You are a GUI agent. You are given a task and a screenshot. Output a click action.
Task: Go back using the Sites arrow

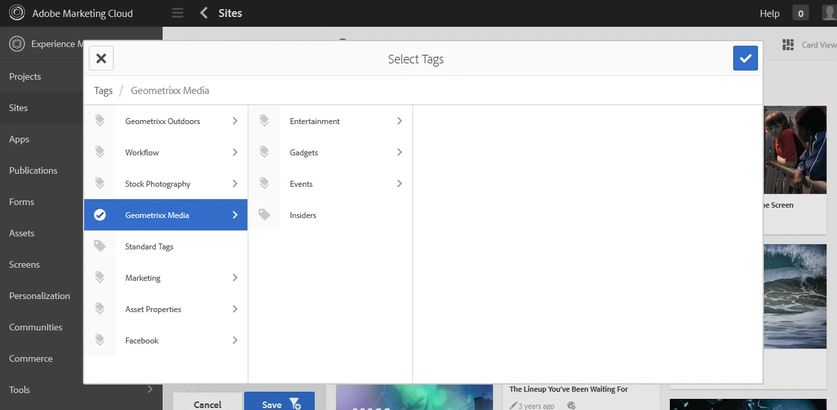click(x=204, y=13)
